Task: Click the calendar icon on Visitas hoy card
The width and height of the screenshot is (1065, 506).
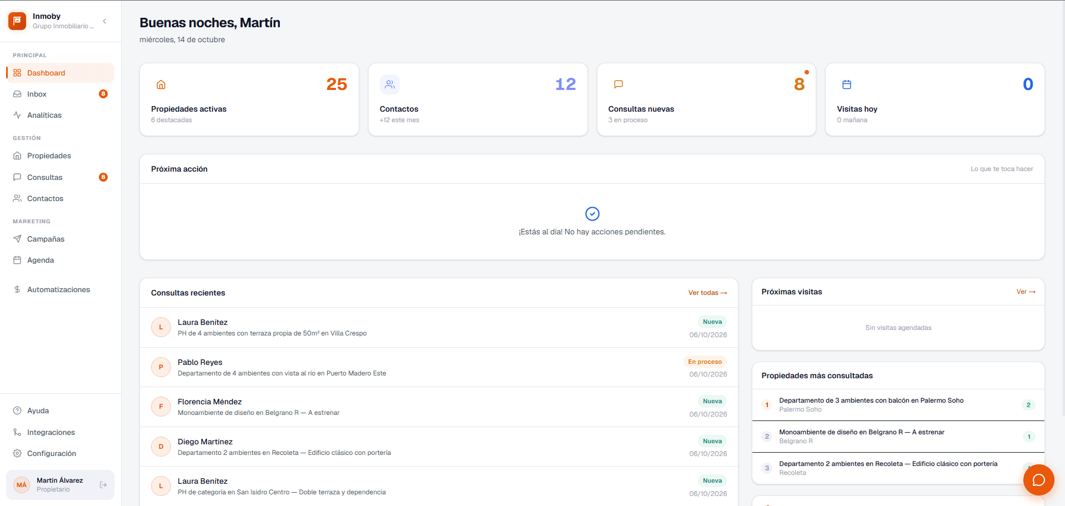Action: (847, 84)
